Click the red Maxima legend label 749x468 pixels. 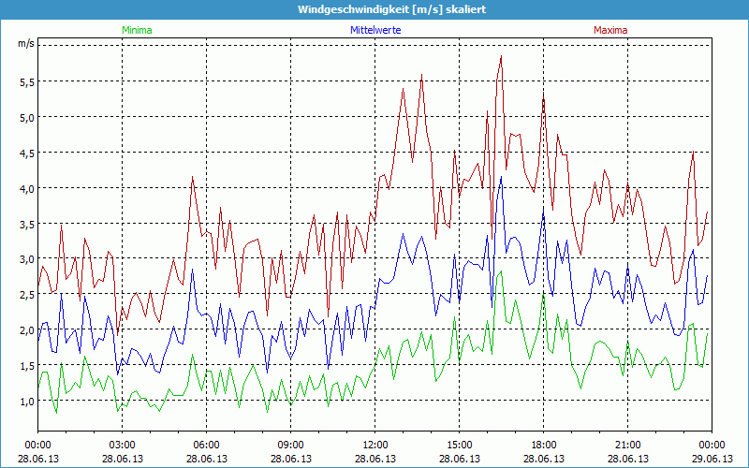(x=610, y=30)
